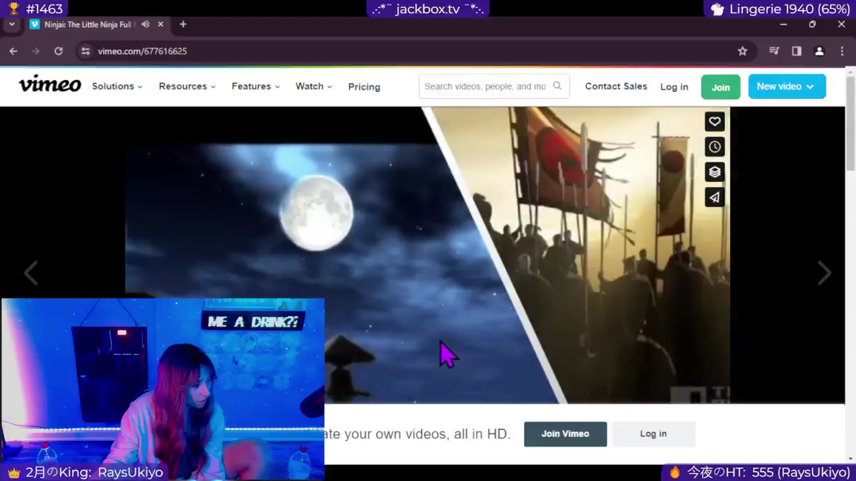Click Log in in the header
This screenshot has width=856, height=481.
click(674, 87)
